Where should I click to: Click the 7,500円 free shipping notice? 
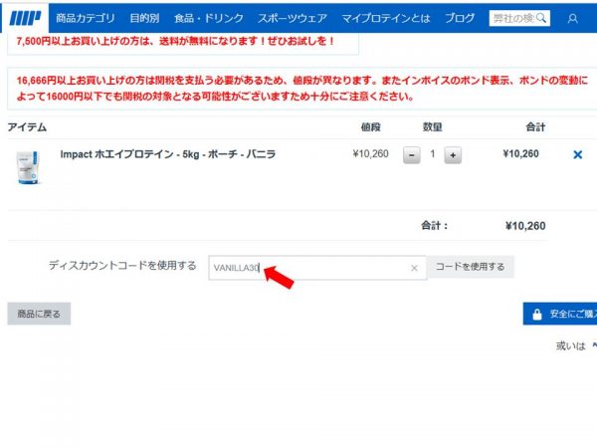pos(175,41)
